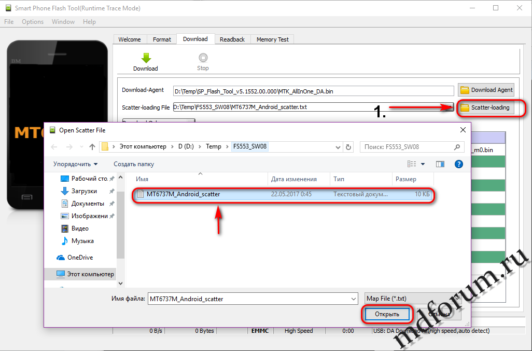Screen dimensions: 532x351
Task: Open the Window menu
Action: pos(63,22)
